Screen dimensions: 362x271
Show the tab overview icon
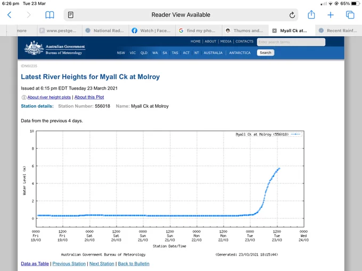pos(350,15)
